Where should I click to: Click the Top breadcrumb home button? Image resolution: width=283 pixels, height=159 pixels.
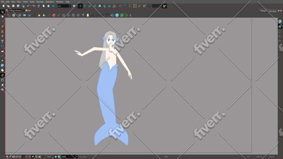[x=28, y=10]
